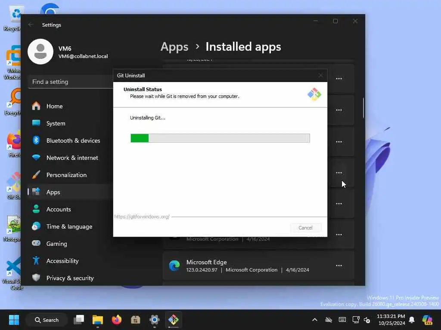Maximize the Settings window
This screenshot has height=330, width=441.
point(335,21)
